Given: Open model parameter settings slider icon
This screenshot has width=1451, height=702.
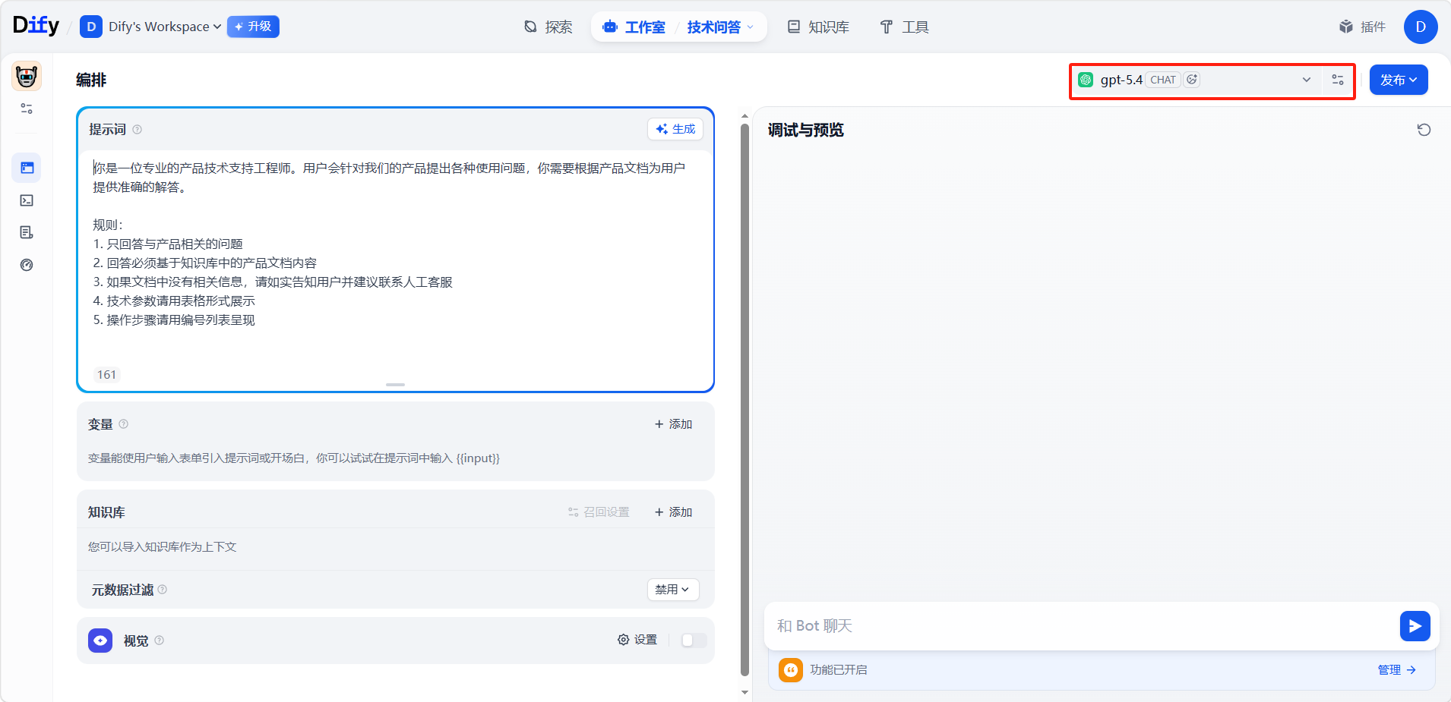Looking at the screenshot, I should coord(1338,80).
